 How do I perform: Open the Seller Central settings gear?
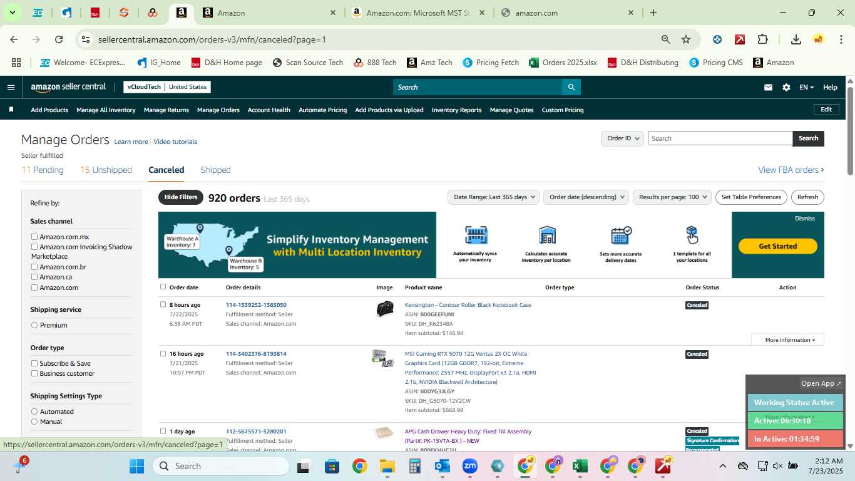point(786,87)
